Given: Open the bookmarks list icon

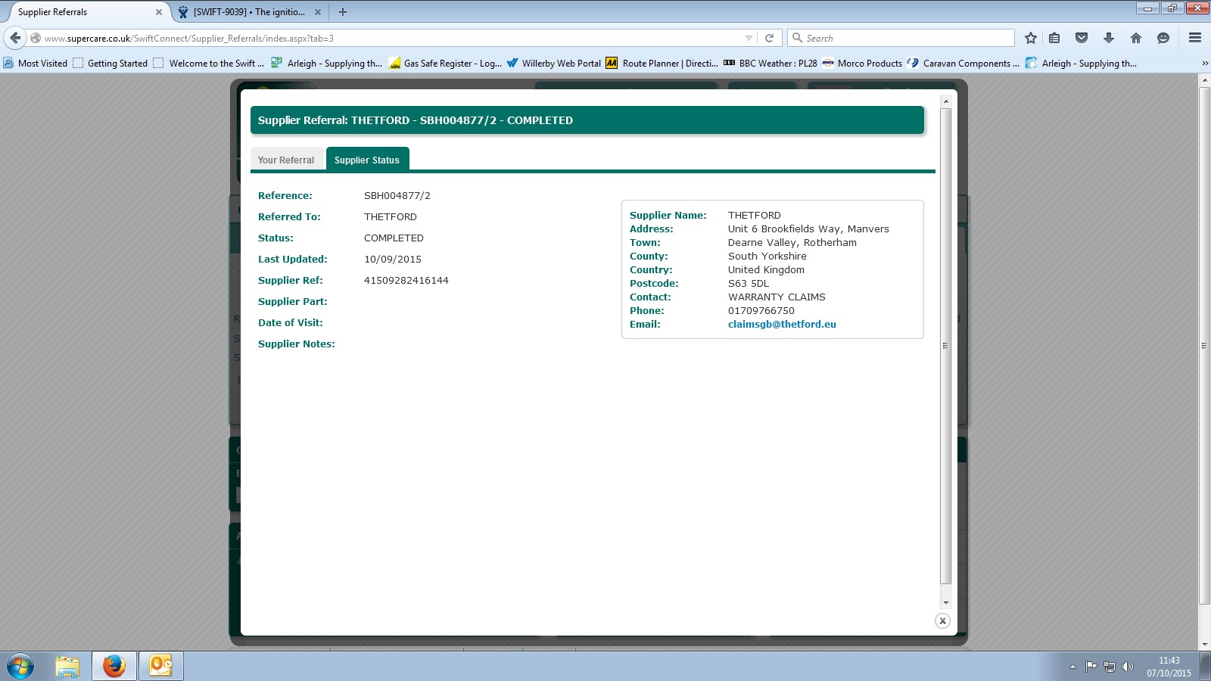Looking at the screenshot, I should click(x=1054, y=38).
